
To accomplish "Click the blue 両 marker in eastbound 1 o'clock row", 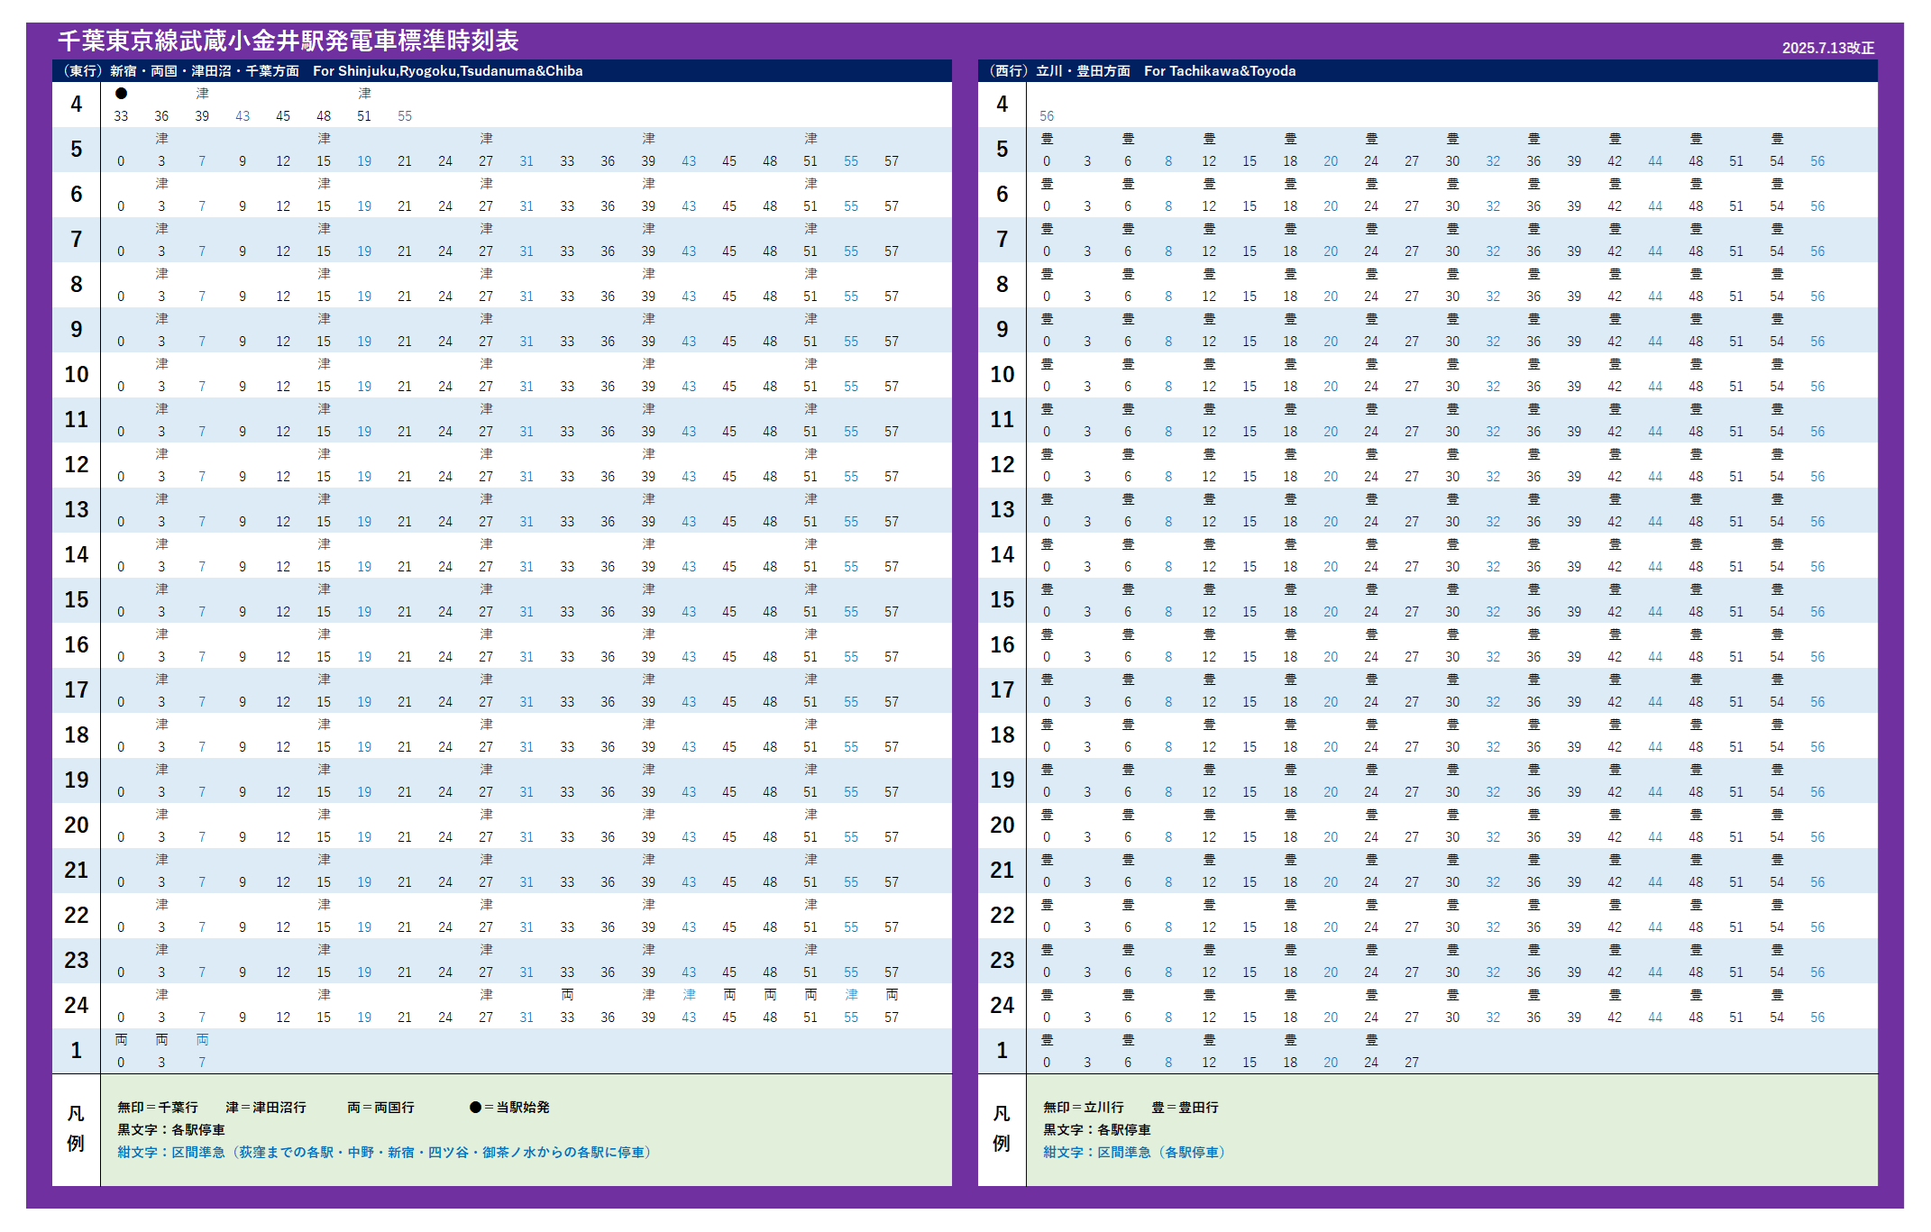I will tap(202, 1040).
